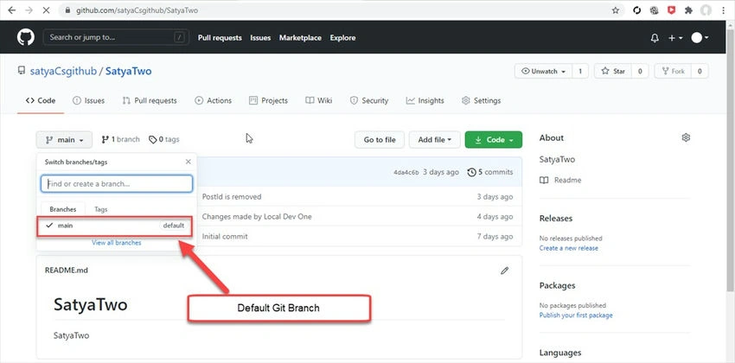The image size is (735, 363).
Task: Click the watchers count 1
Action: [x=580, y=71]
